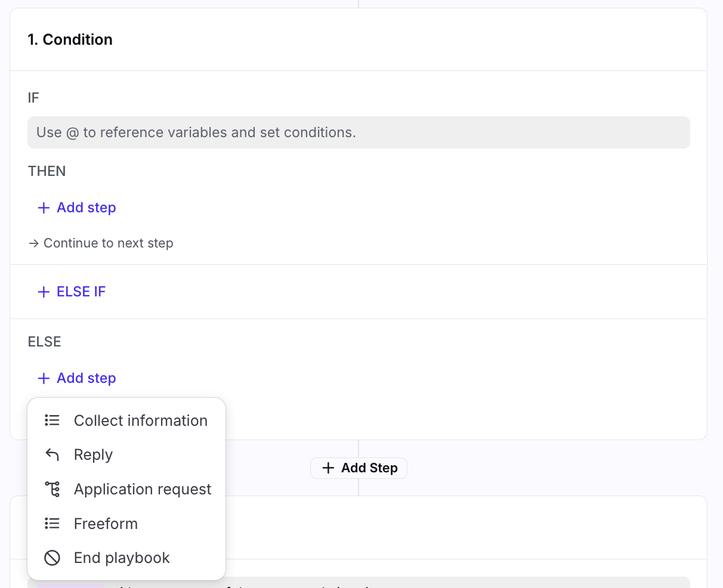This screenshot has height=588, width=723.
Task: Focus the IF condition input field
Action: (358, 132)
